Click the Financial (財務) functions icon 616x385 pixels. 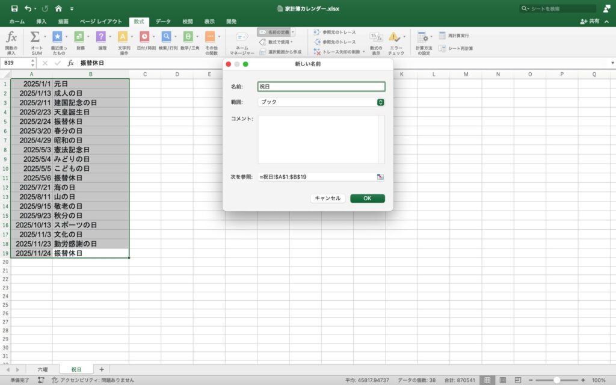(x=80, y=37)
